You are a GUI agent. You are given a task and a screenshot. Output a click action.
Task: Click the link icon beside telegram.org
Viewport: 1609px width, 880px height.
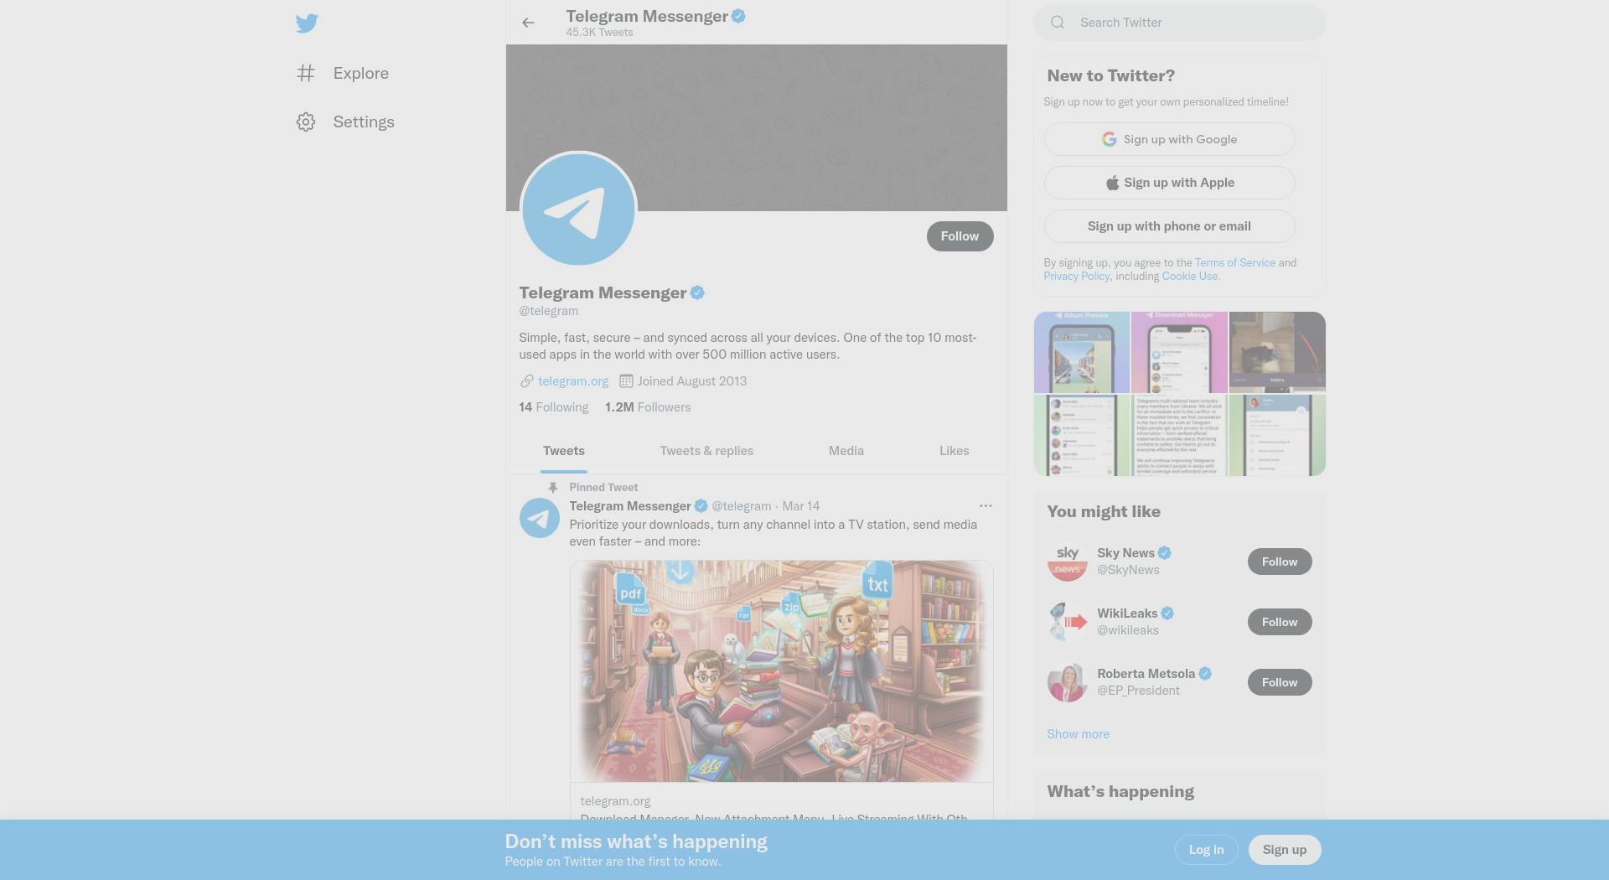tap(526, 381)
